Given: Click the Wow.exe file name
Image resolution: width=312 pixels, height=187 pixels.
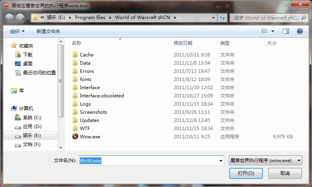Looking at the screenshot, I should [90, 136].
